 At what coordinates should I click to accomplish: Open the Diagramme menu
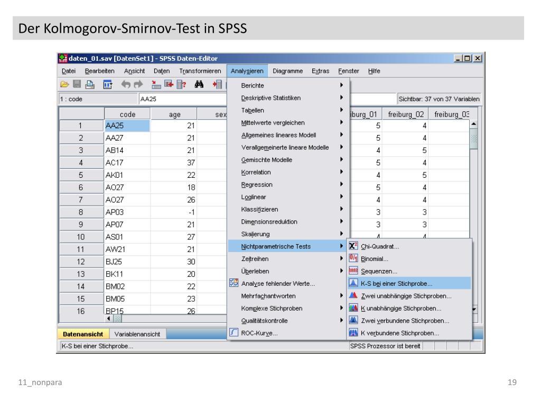click(288, 71)
